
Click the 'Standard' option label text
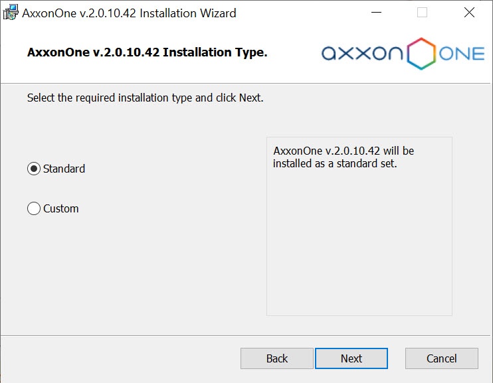64,169
